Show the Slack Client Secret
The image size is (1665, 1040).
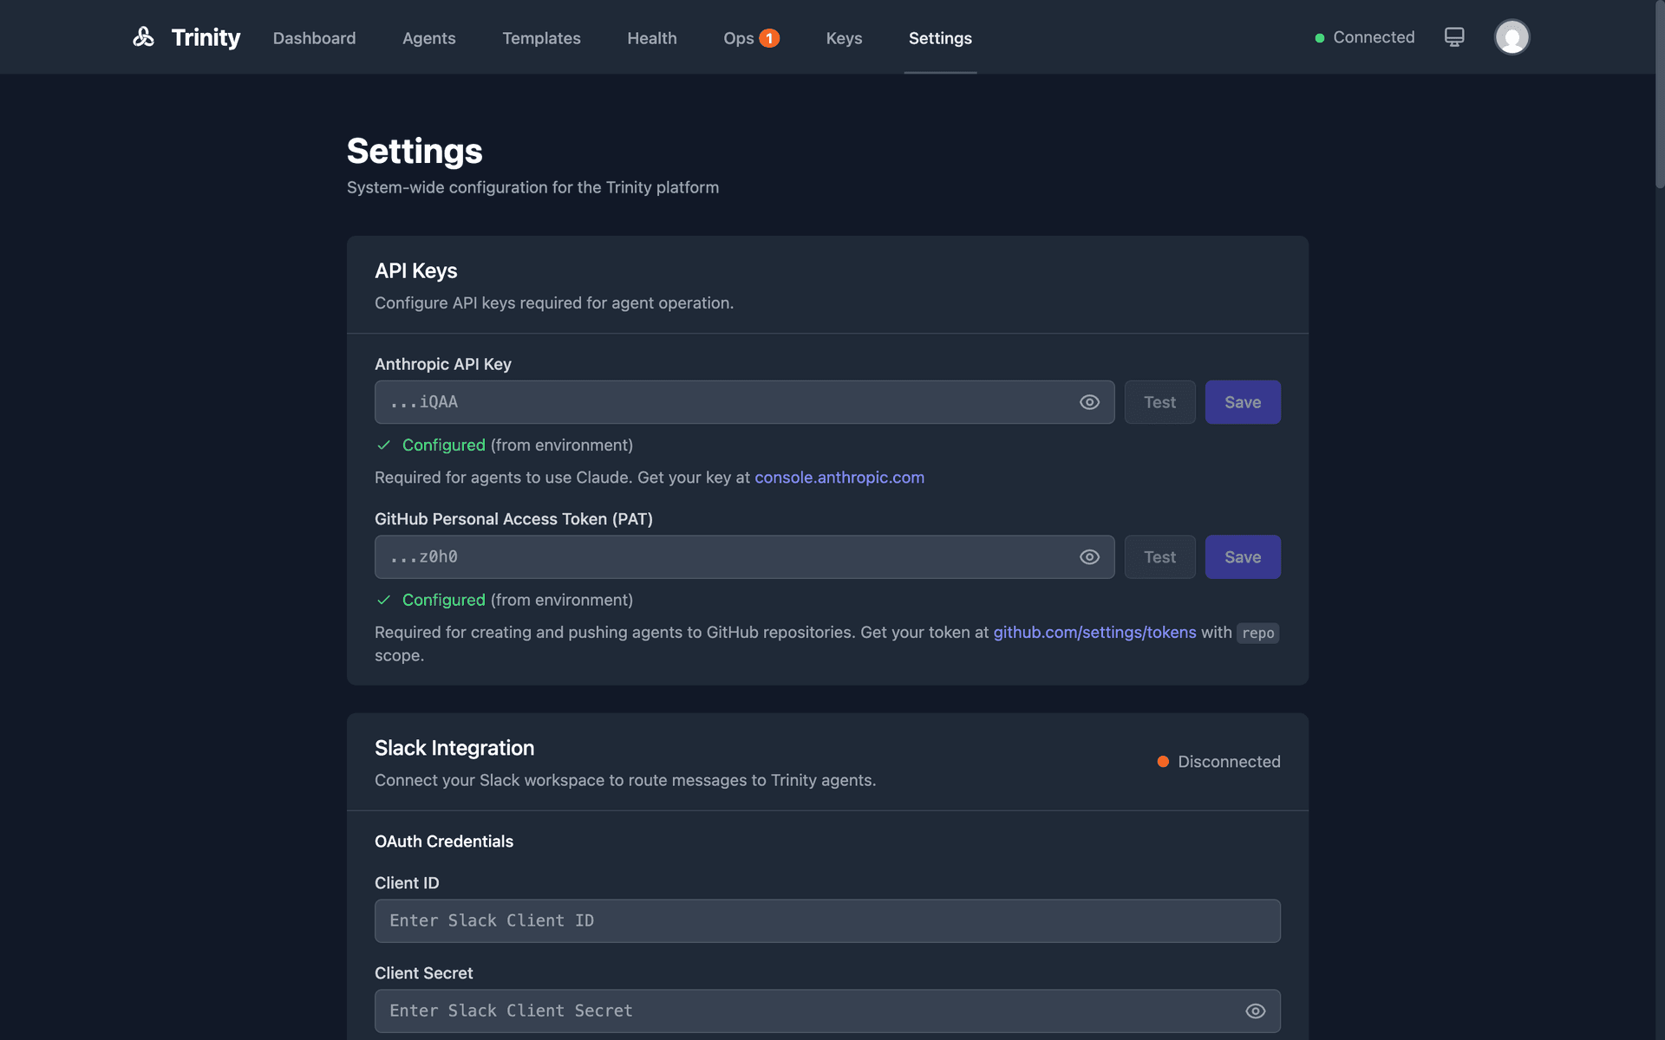[x=1255, y=1011]
